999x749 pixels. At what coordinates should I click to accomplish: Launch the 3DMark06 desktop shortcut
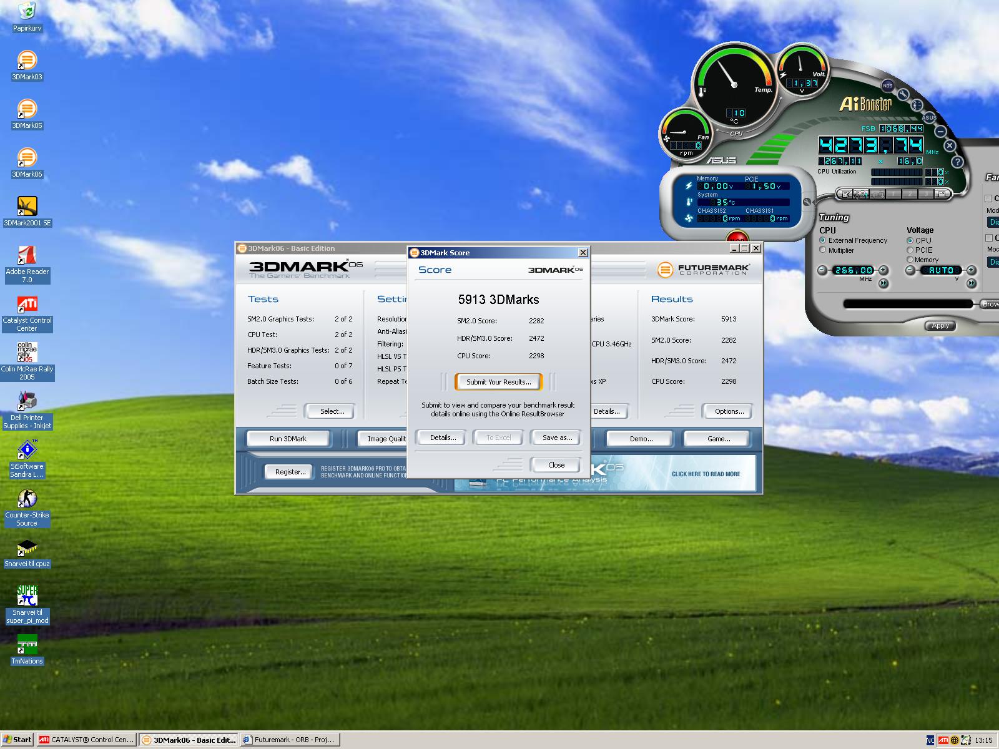pos(27,162)
